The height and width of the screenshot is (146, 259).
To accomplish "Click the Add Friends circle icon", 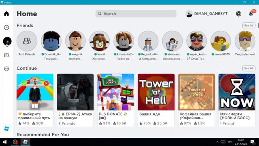I will tap(27, 41).
